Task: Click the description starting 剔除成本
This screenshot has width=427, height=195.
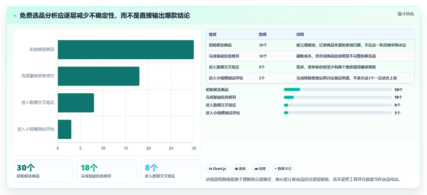Action: click(x=336, y=56)
